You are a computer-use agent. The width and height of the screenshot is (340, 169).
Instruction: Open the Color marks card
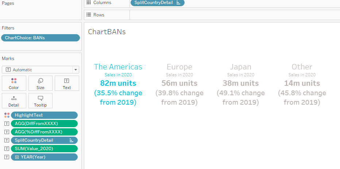[14, 83]
